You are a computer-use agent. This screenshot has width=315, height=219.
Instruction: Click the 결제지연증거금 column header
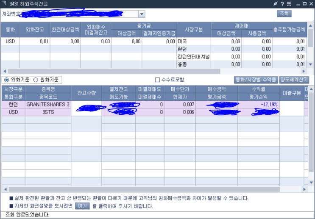159,33
